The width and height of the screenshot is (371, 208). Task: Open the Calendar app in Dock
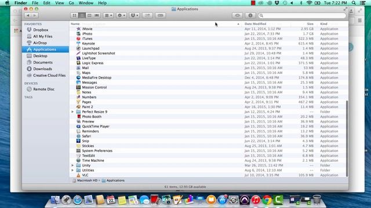point(111,200)
